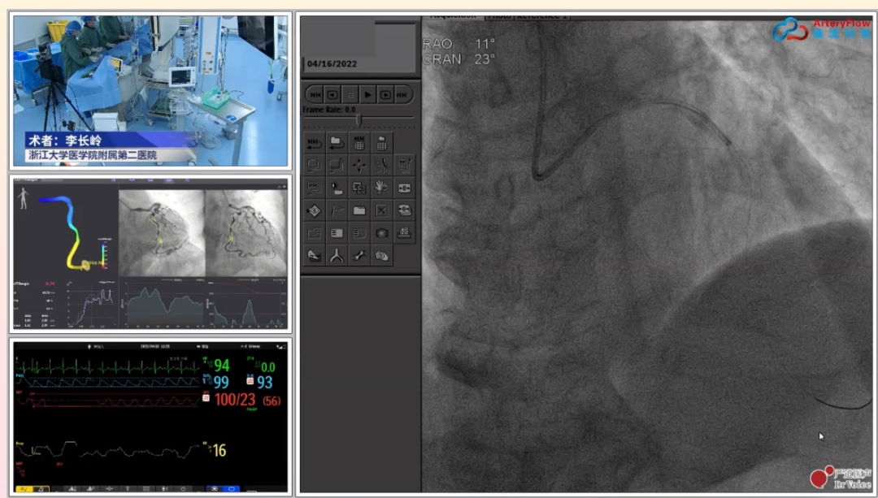Open the folder icon in tool grid
This screenshot has height=498, width=878.
[359, 210]
